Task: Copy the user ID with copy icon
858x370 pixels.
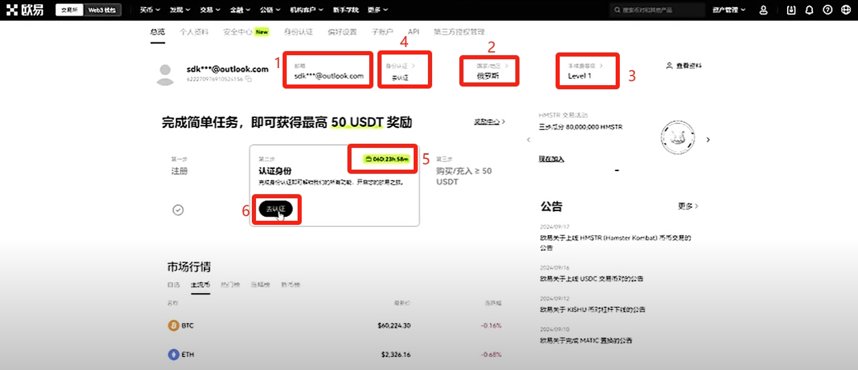Action: point(248,80)
